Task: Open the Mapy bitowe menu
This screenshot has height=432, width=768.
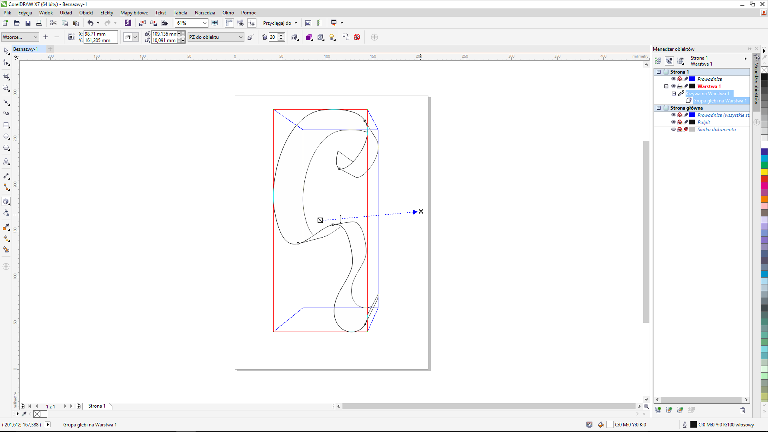Action: point(134,13)
